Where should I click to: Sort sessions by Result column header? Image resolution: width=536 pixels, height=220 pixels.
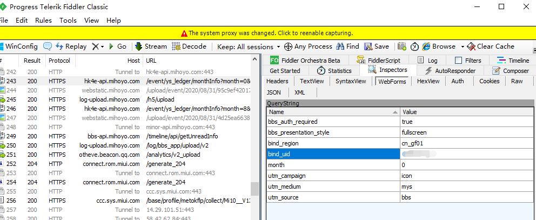(32, 61)
